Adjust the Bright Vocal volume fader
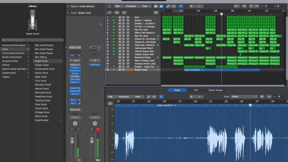Viewport: 288px width, 162px height. [x=72, y=140]
